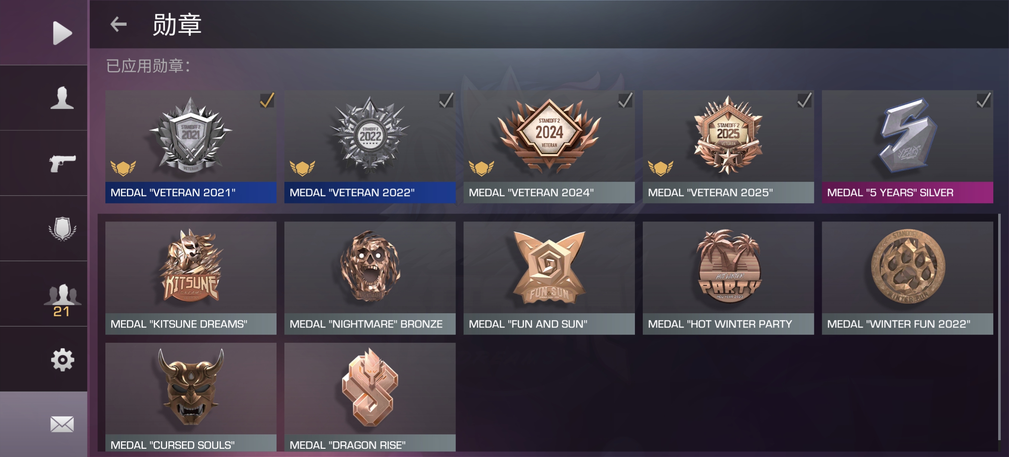Toggle the Veteran 2025 medal checkmark
1009x457 pixels.
(805, 100)
